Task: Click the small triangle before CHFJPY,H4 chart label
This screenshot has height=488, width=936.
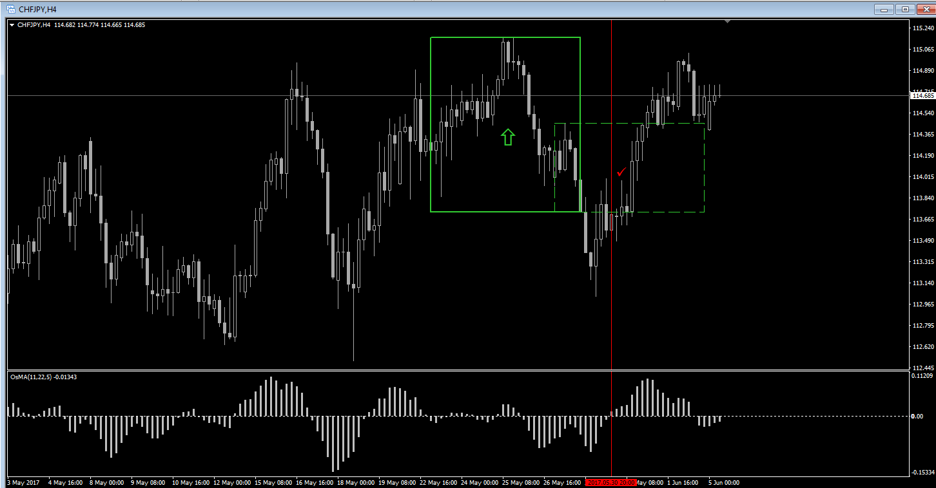Action: 12,25
